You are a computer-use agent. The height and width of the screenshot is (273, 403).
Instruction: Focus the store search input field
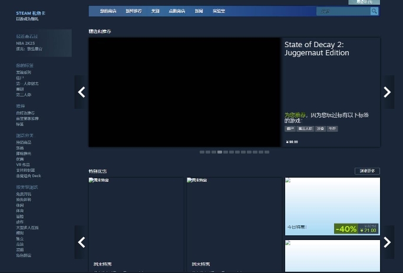coord(343,11)
